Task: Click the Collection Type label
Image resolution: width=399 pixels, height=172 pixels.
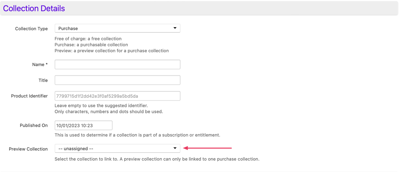Action: point(31,29)
